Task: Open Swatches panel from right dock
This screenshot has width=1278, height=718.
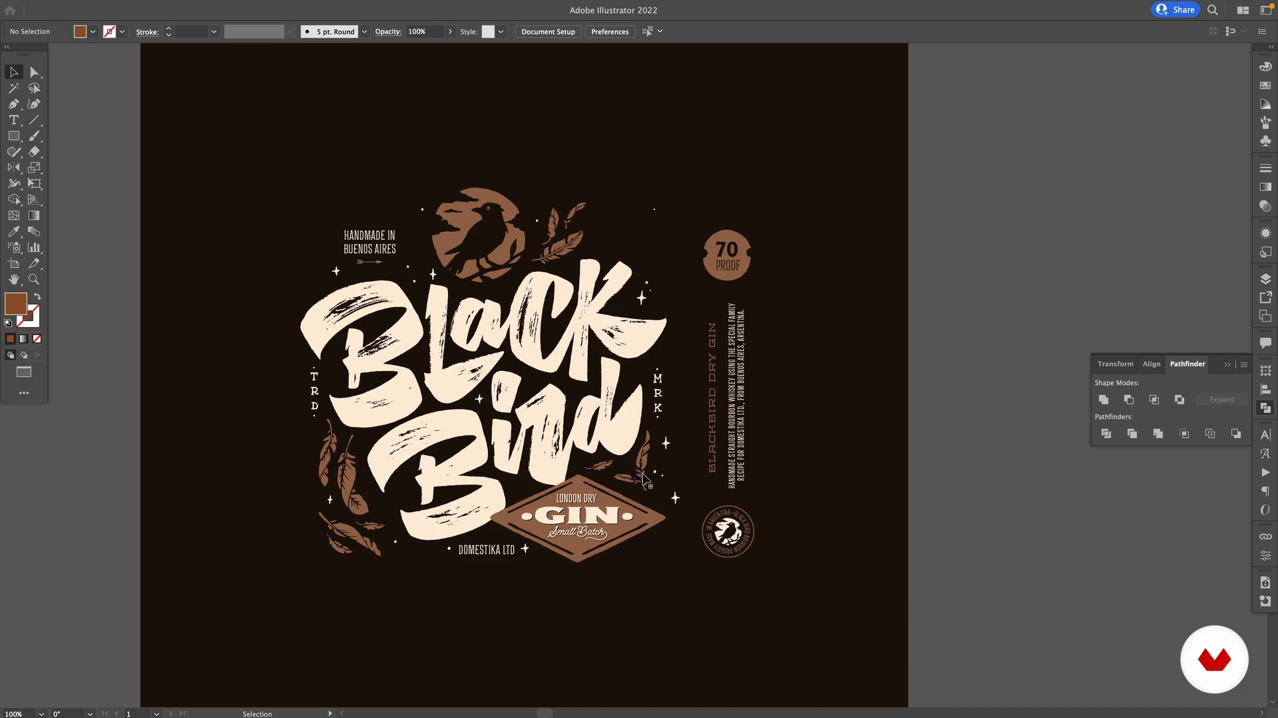Action: [1265, 86]
